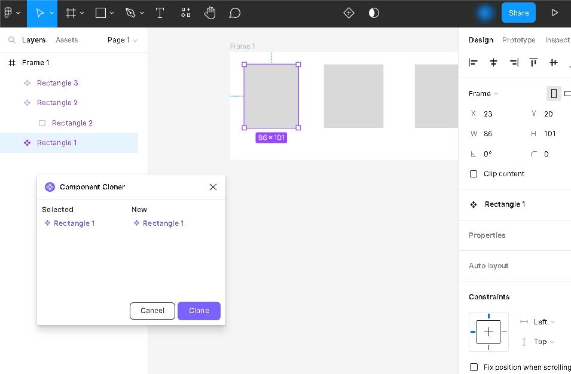Toggle dark mode contrast icon

click(374, 13)
